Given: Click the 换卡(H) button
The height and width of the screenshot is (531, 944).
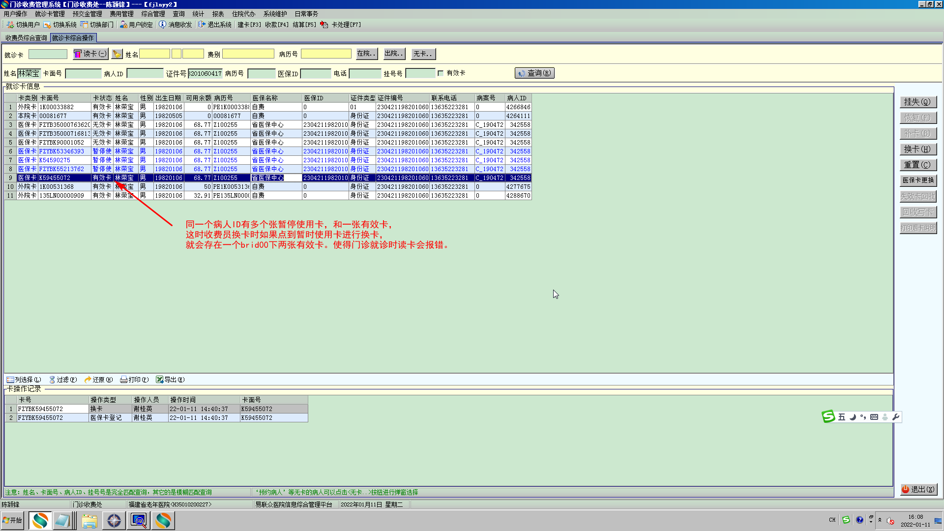Looking at the screenshot, I should coord(917,149).
